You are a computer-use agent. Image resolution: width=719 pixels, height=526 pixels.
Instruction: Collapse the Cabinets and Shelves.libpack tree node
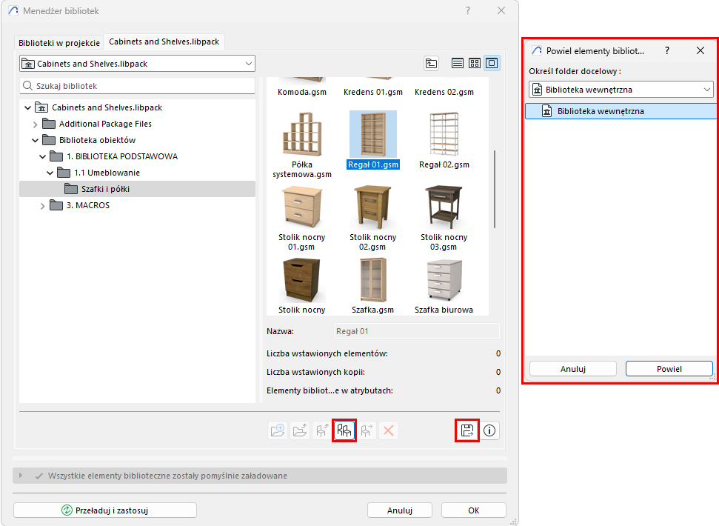[28, 107]
